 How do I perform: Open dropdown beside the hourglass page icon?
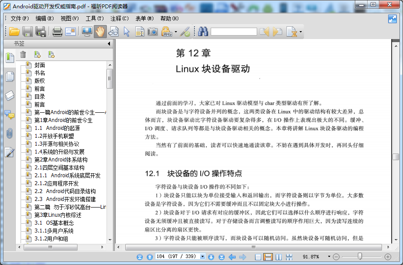[300, 32]
